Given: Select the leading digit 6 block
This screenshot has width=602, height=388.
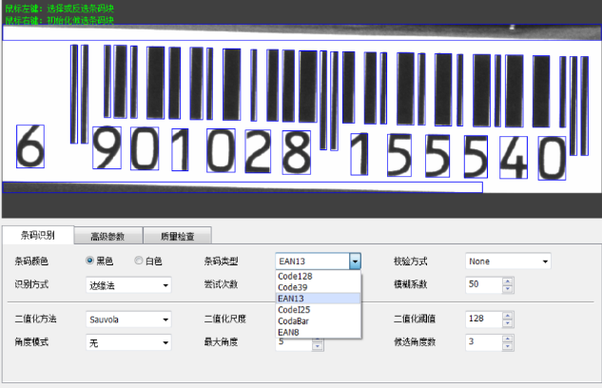Looking at the screenshot, I should point(30,146).
